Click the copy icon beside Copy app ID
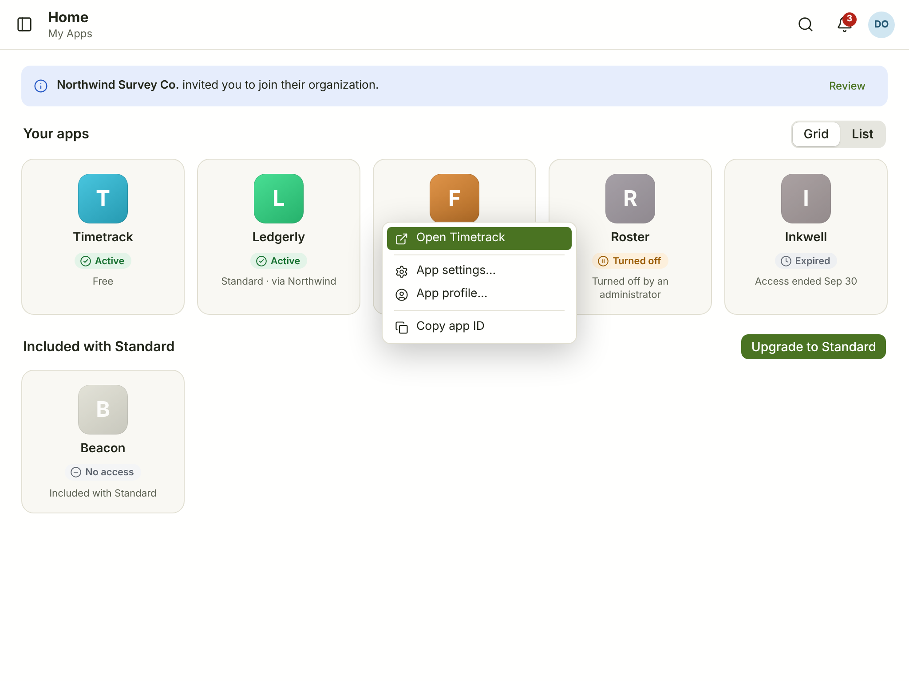This screenshot has height=681, width=909. point(402,327)
